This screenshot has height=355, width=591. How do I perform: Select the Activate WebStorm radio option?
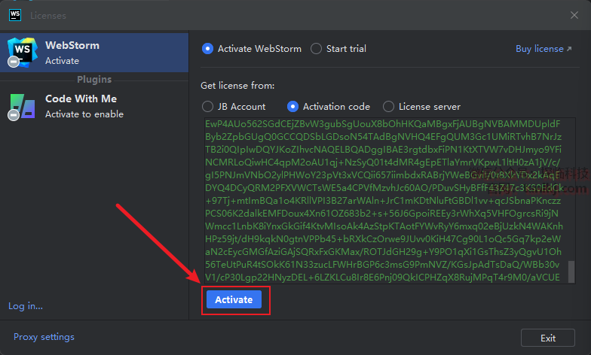(207, 49)
